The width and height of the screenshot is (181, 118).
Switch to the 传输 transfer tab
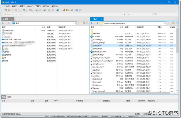coord(4,97)
